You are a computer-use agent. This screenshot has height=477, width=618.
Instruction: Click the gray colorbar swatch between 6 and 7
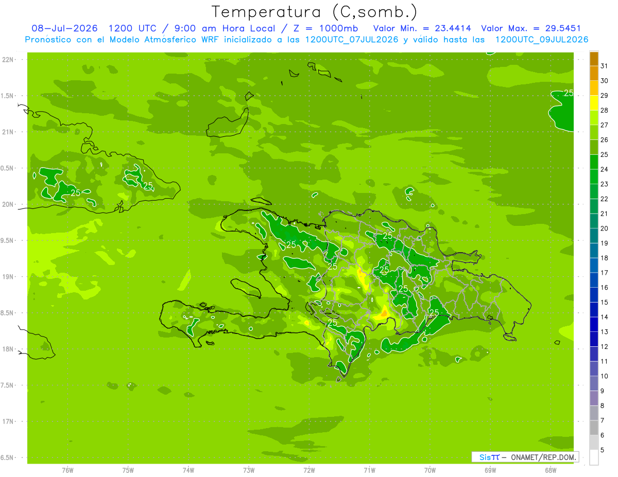(594, 428)
